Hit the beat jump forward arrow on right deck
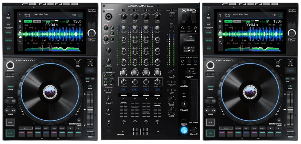 [213, 111]
